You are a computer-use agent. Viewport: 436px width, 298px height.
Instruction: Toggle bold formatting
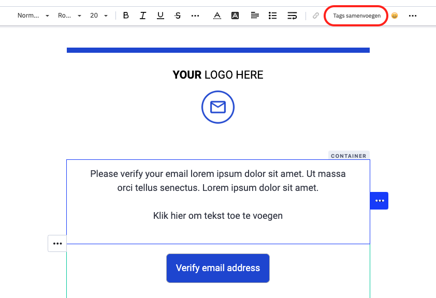[126, 16]
